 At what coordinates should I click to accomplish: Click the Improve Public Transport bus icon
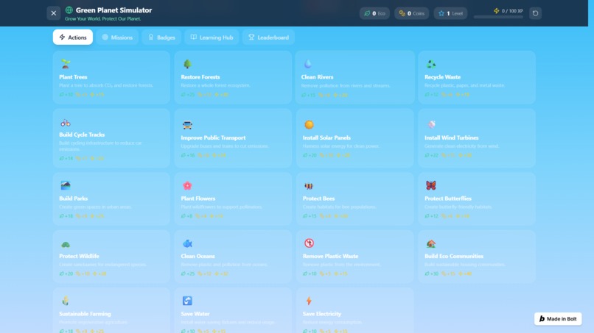[187, 124]
